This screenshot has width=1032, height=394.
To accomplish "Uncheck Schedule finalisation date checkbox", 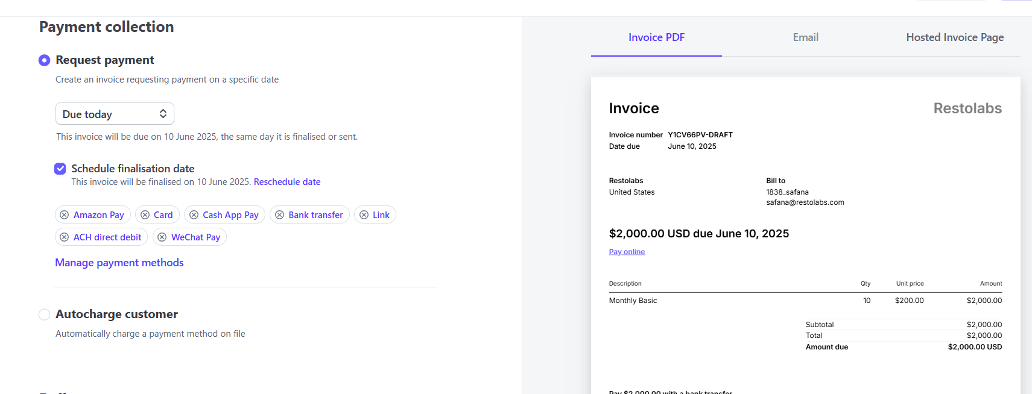I will click(60, 169).
